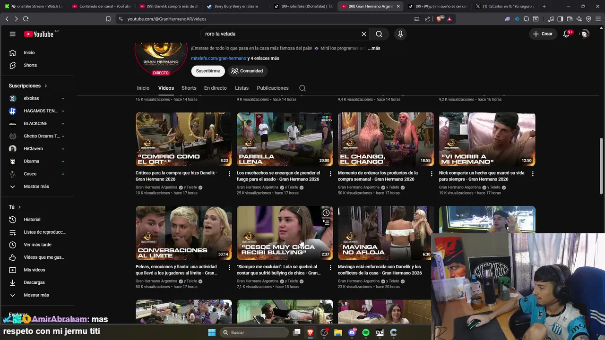This screenshot has width=605, height=340.
Task: Reload the page in the browser
Action: [x=26, y=19]
